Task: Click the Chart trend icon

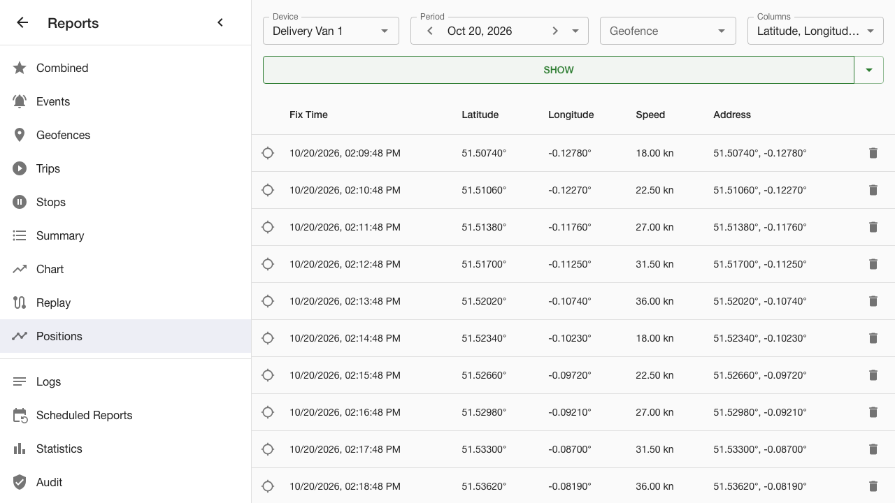Action: click(x=20, y=269)
